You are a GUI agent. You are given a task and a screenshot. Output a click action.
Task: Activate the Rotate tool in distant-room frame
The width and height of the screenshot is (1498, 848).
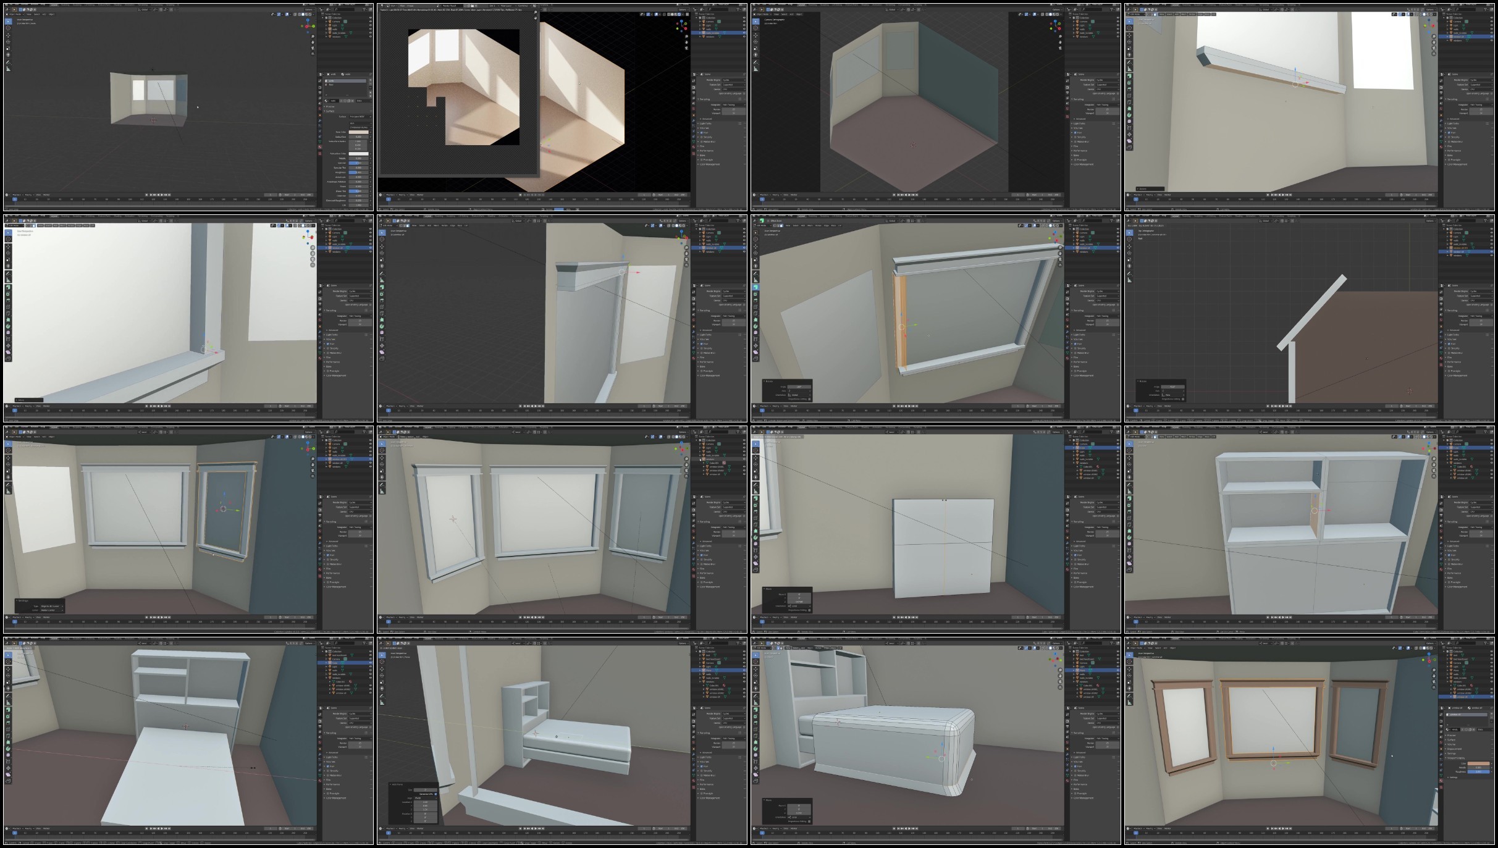point(8,42)
